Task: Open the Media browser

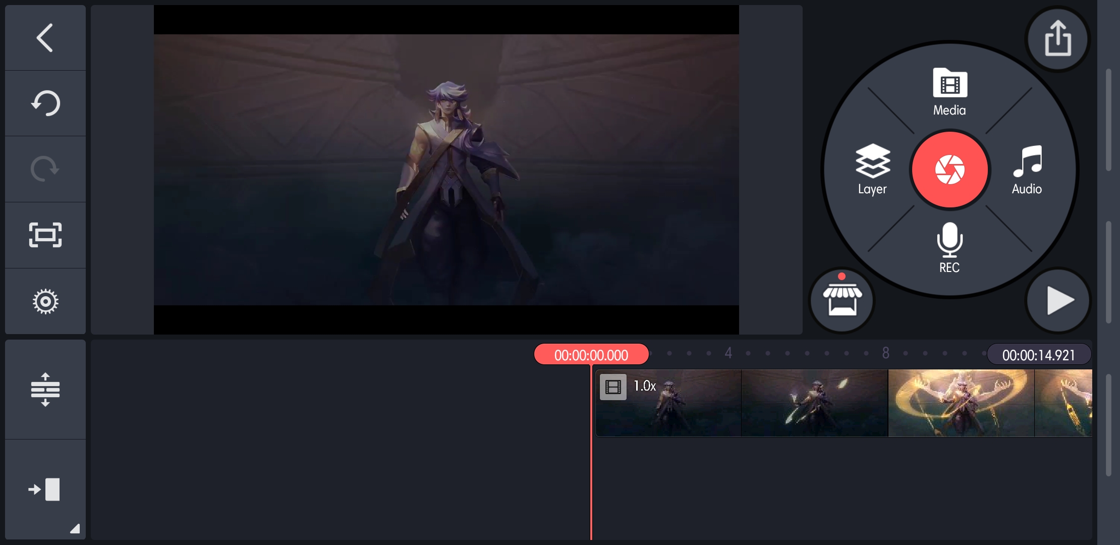Action: click(x=949, y=92)
